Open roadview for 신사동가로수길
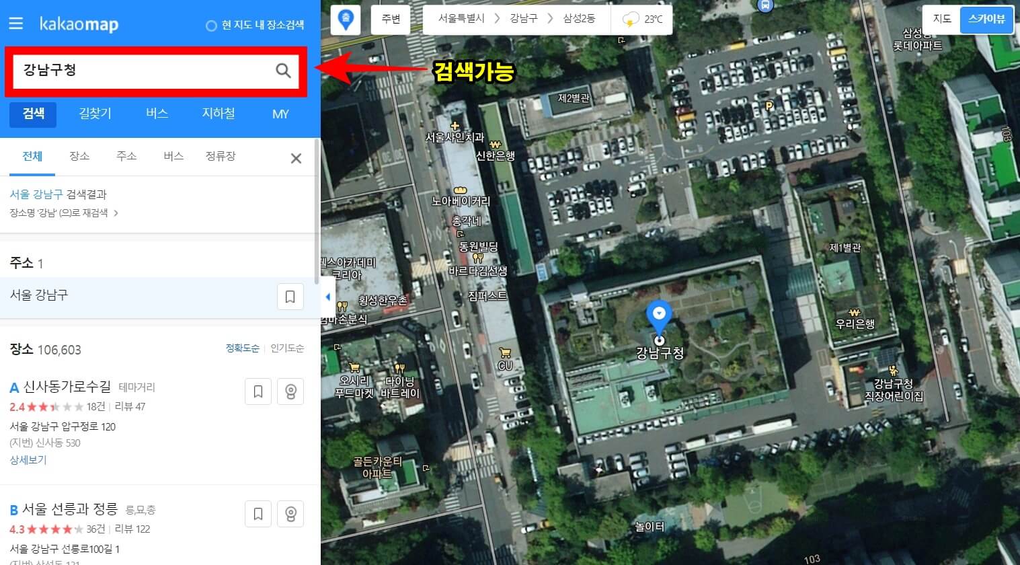Viewport: 1020px width, 565px height. tap(290, 391)
